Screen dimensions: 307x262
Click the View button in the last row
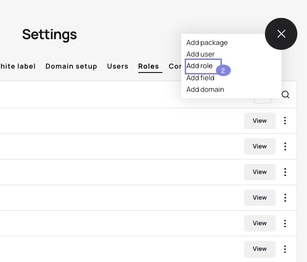click(260, 249)
